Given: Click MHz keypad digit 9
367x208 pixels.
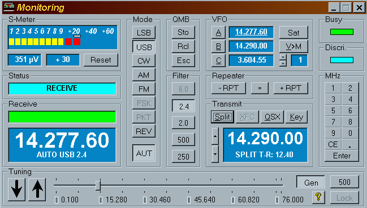Looking at the screenshot, I should [333, 133].
